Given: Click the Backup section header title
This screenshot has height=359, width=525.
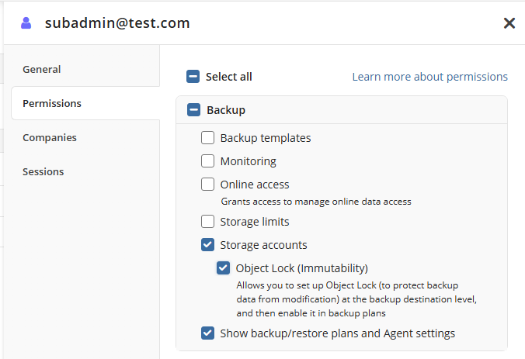Looking at the screenshot, I should coord(226,110).
